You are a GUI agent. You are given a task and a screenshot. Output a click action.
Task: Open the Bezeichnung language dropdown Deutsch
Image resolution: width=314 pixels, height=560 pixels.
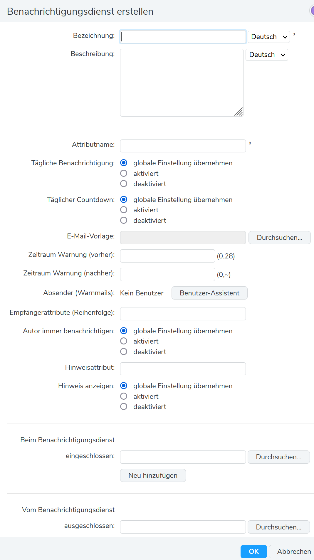[x=268, y=37]
